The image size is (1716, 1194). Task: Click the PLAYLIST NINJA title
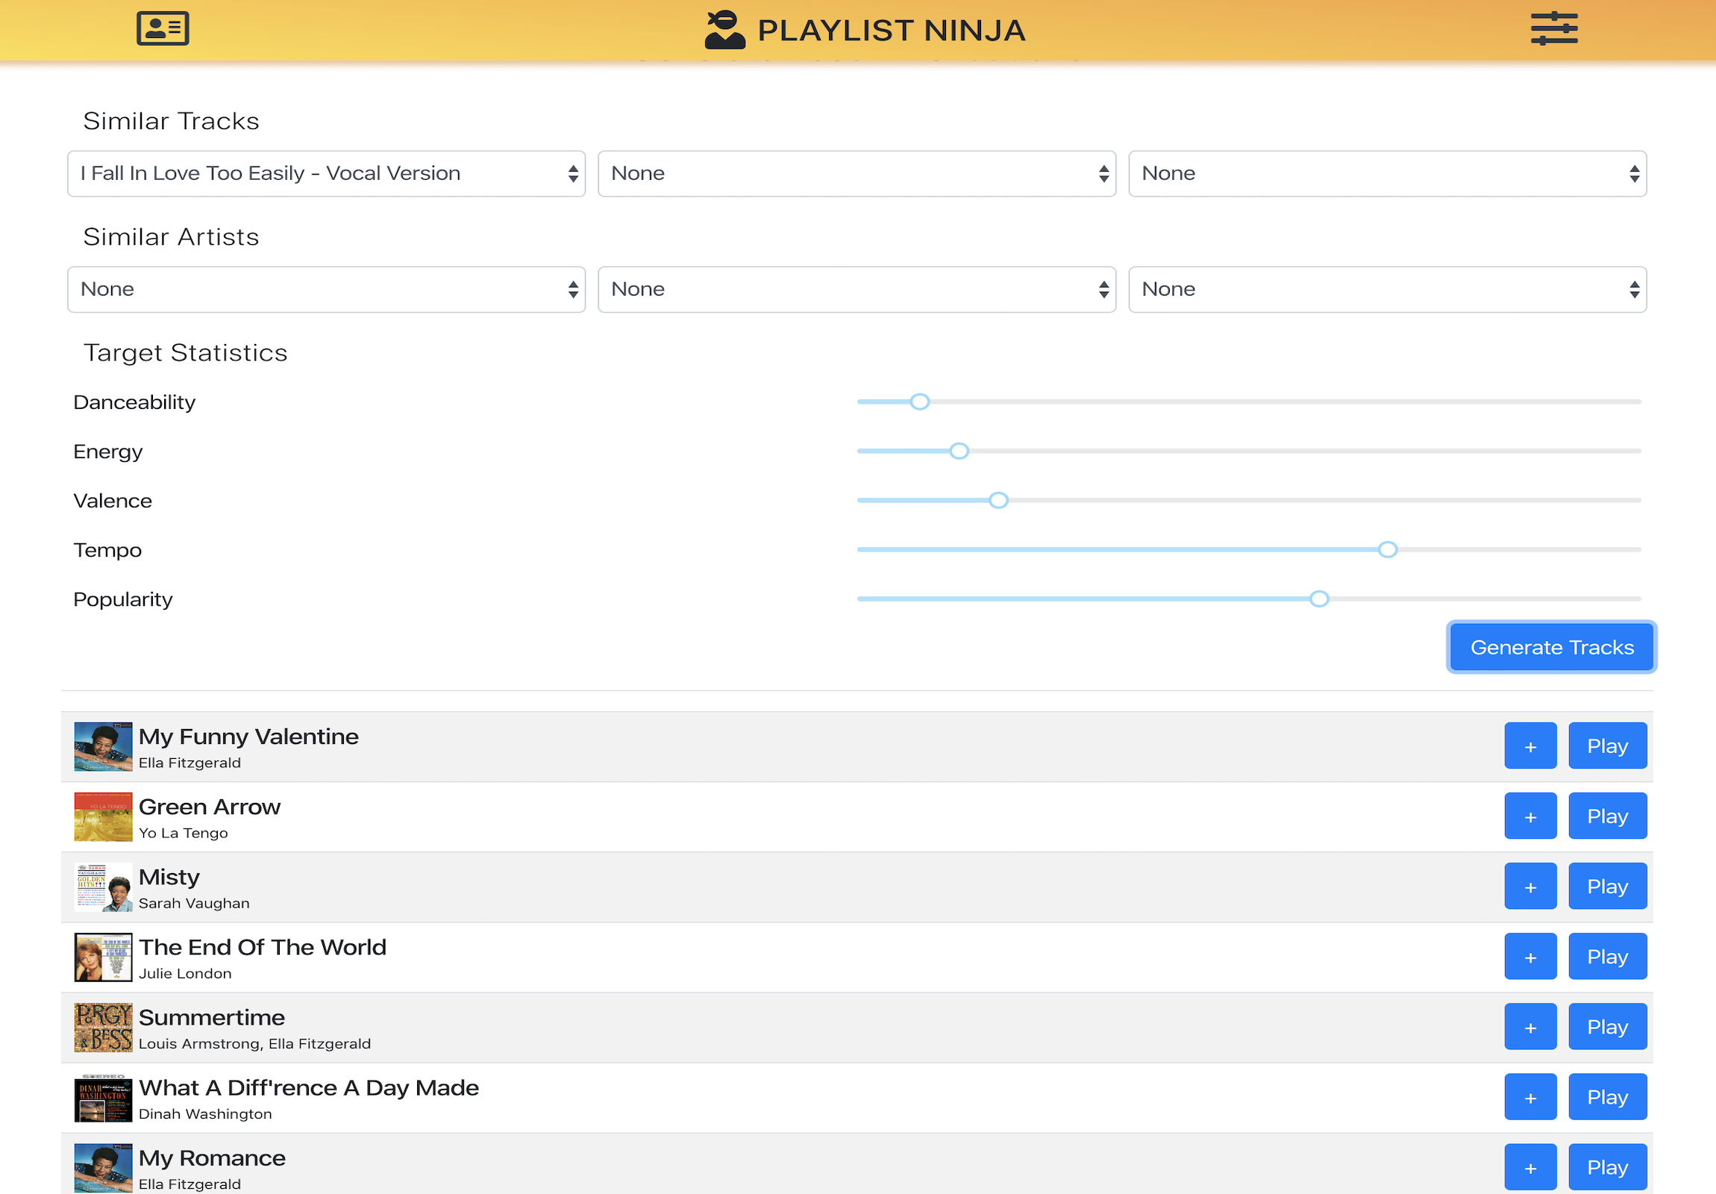tap(891, 31)
